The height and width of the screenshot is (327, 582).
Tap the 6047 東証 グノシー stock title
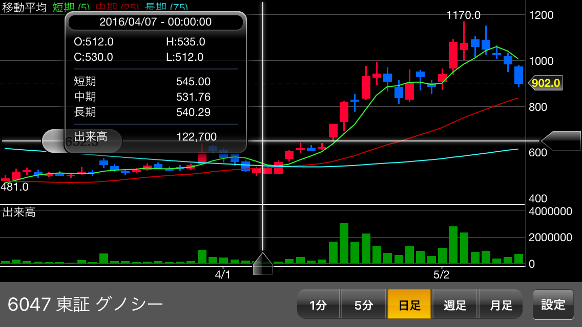pos(86,305)
